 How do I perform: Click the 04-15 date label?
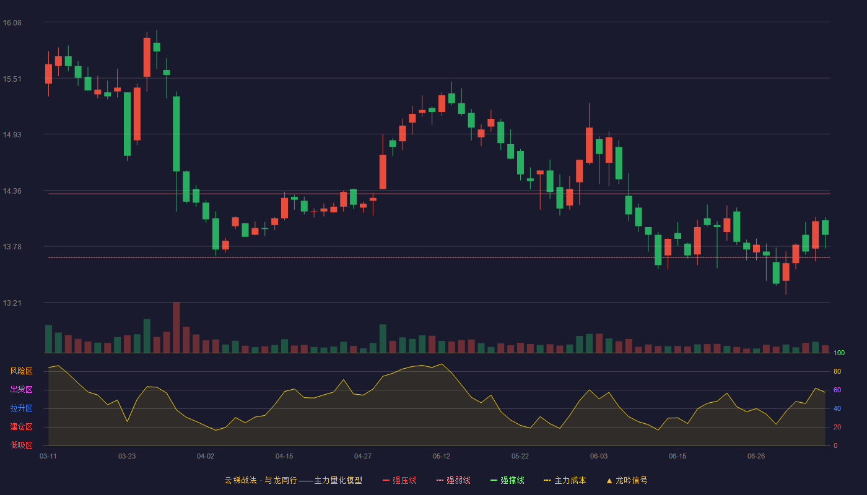tap(284, 456)
